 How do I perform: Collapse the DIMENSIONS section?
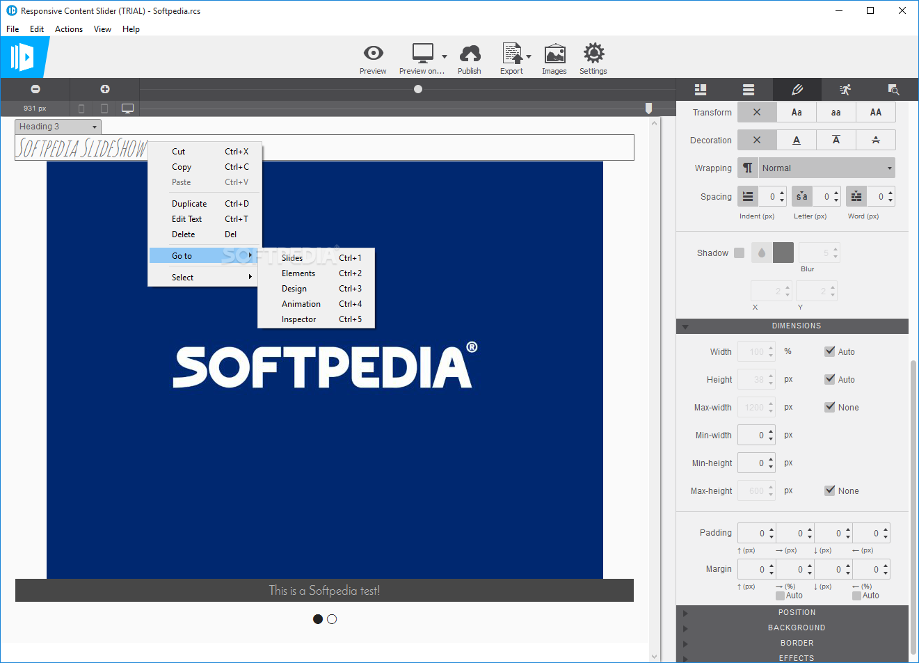[x=792, y=326]
